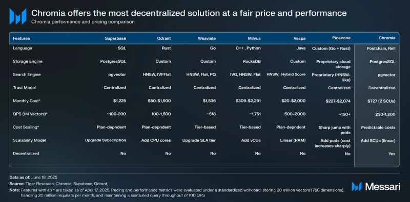Click the Trust Model row label
The height and width of the screenshot is (202, 410).
pyautogui.click(x=24, y=87)
